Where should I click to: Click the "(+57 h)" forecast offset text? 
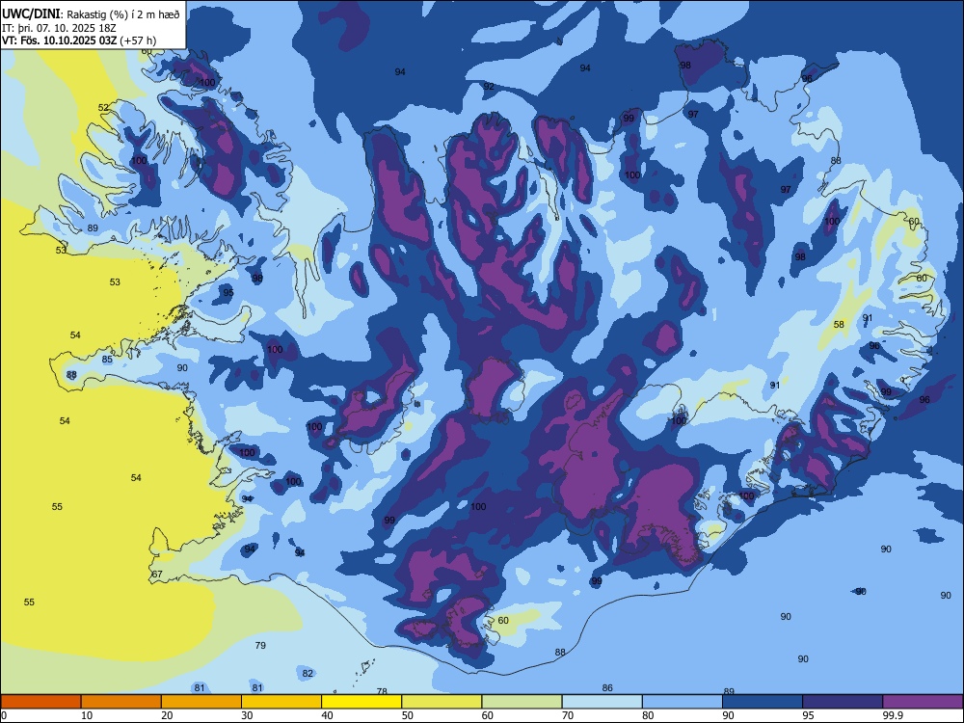(138, 40)
